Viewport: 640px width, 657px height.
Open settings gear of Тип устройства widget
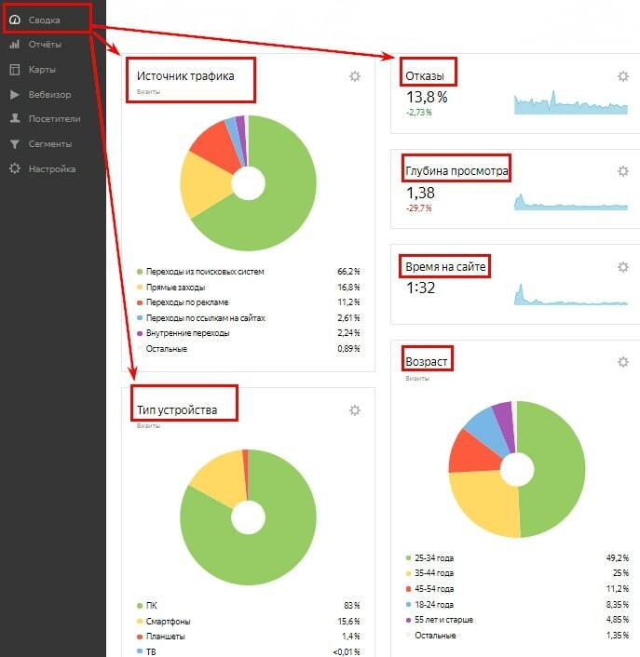click(x=355, y=410)
